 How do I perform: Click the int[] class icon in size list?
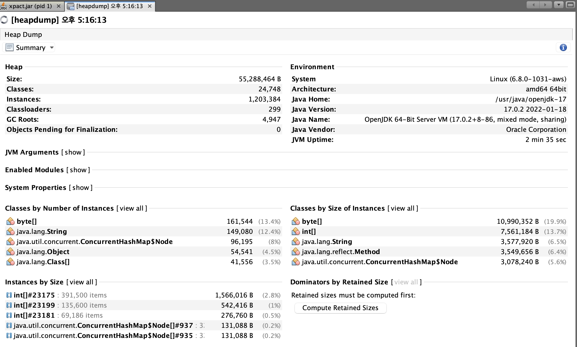pyautogui.click(x=296, y=232)
